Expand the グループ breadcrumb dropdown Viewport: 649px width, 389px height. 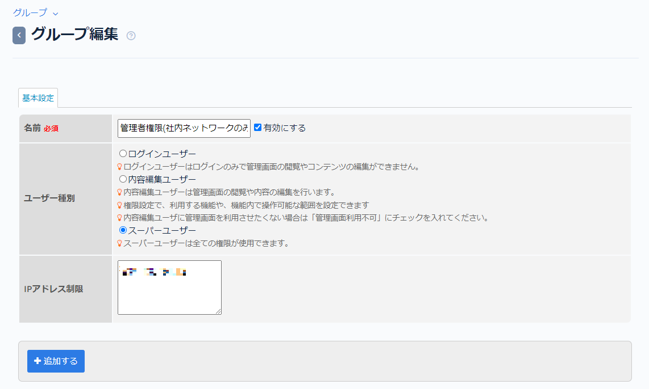[35, 13]
